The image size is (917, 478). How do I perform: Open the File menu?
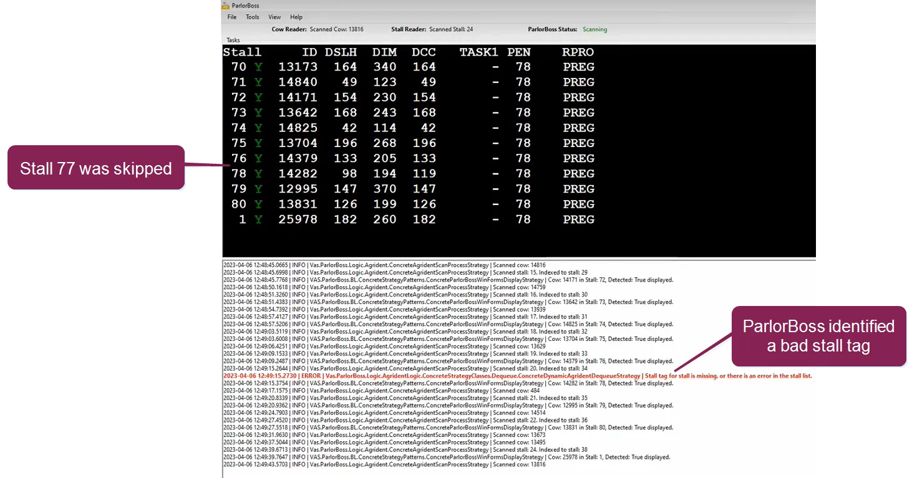click(232, 17)
